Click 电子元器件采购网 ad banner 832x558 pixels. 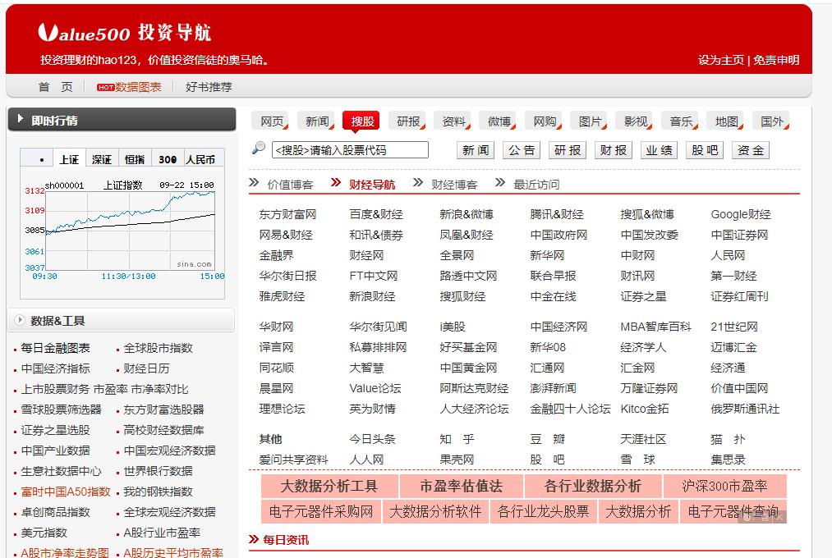321,511
